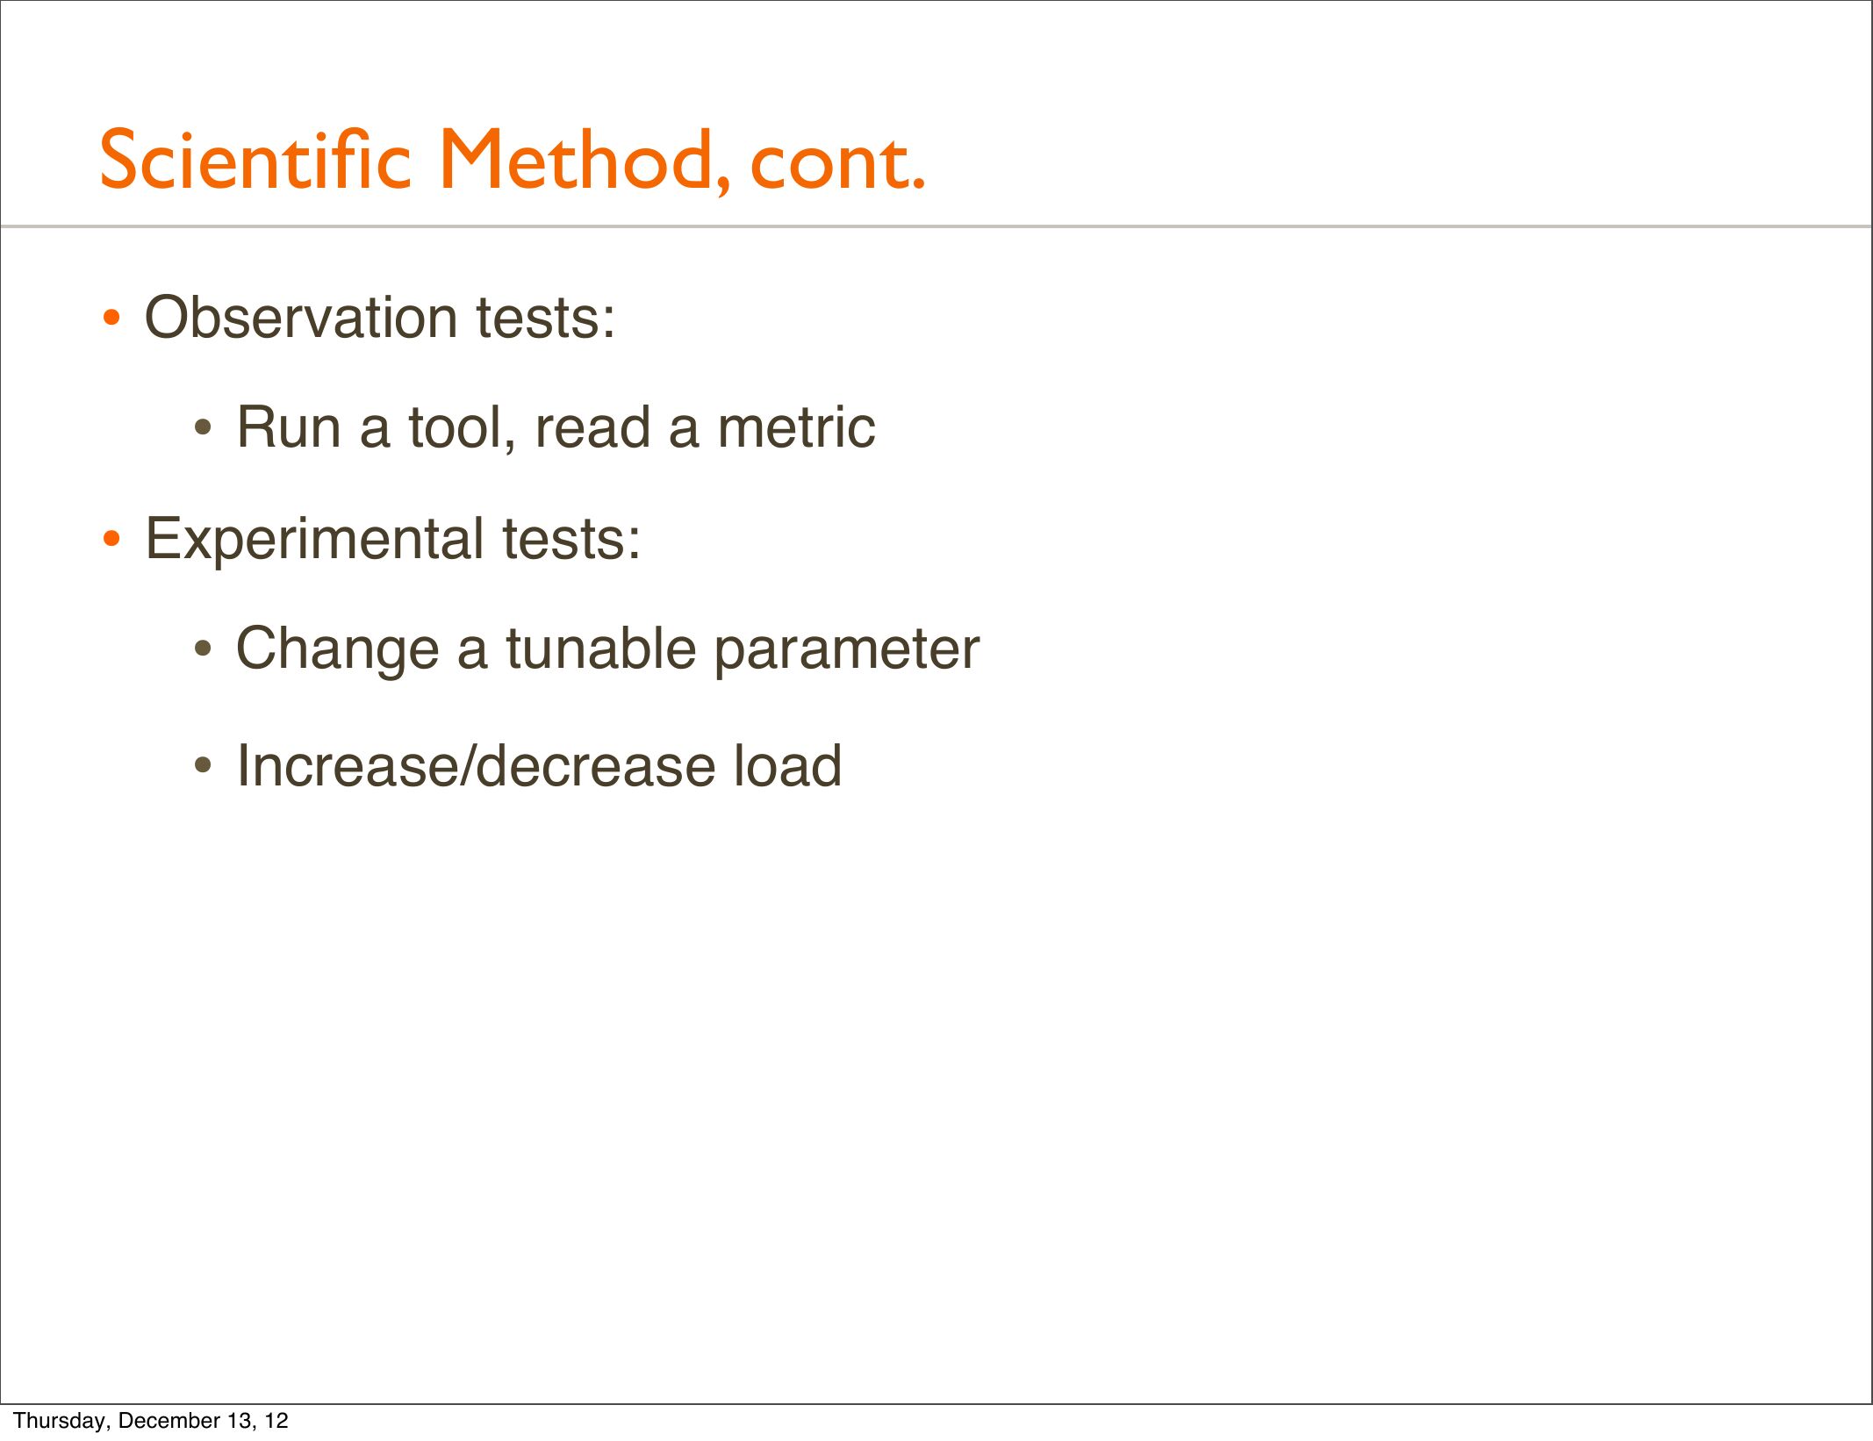The image size is (1873, 1441).
Task: Select the "Observation tests:" bullet text
Action: (x=380, y=317)
